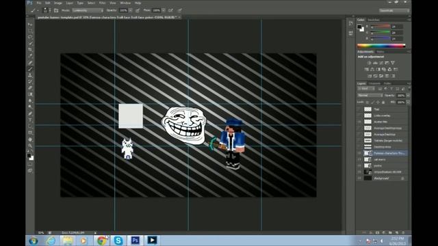Select the Zoom tool
The image size is (438, 246).
[30, 146]
